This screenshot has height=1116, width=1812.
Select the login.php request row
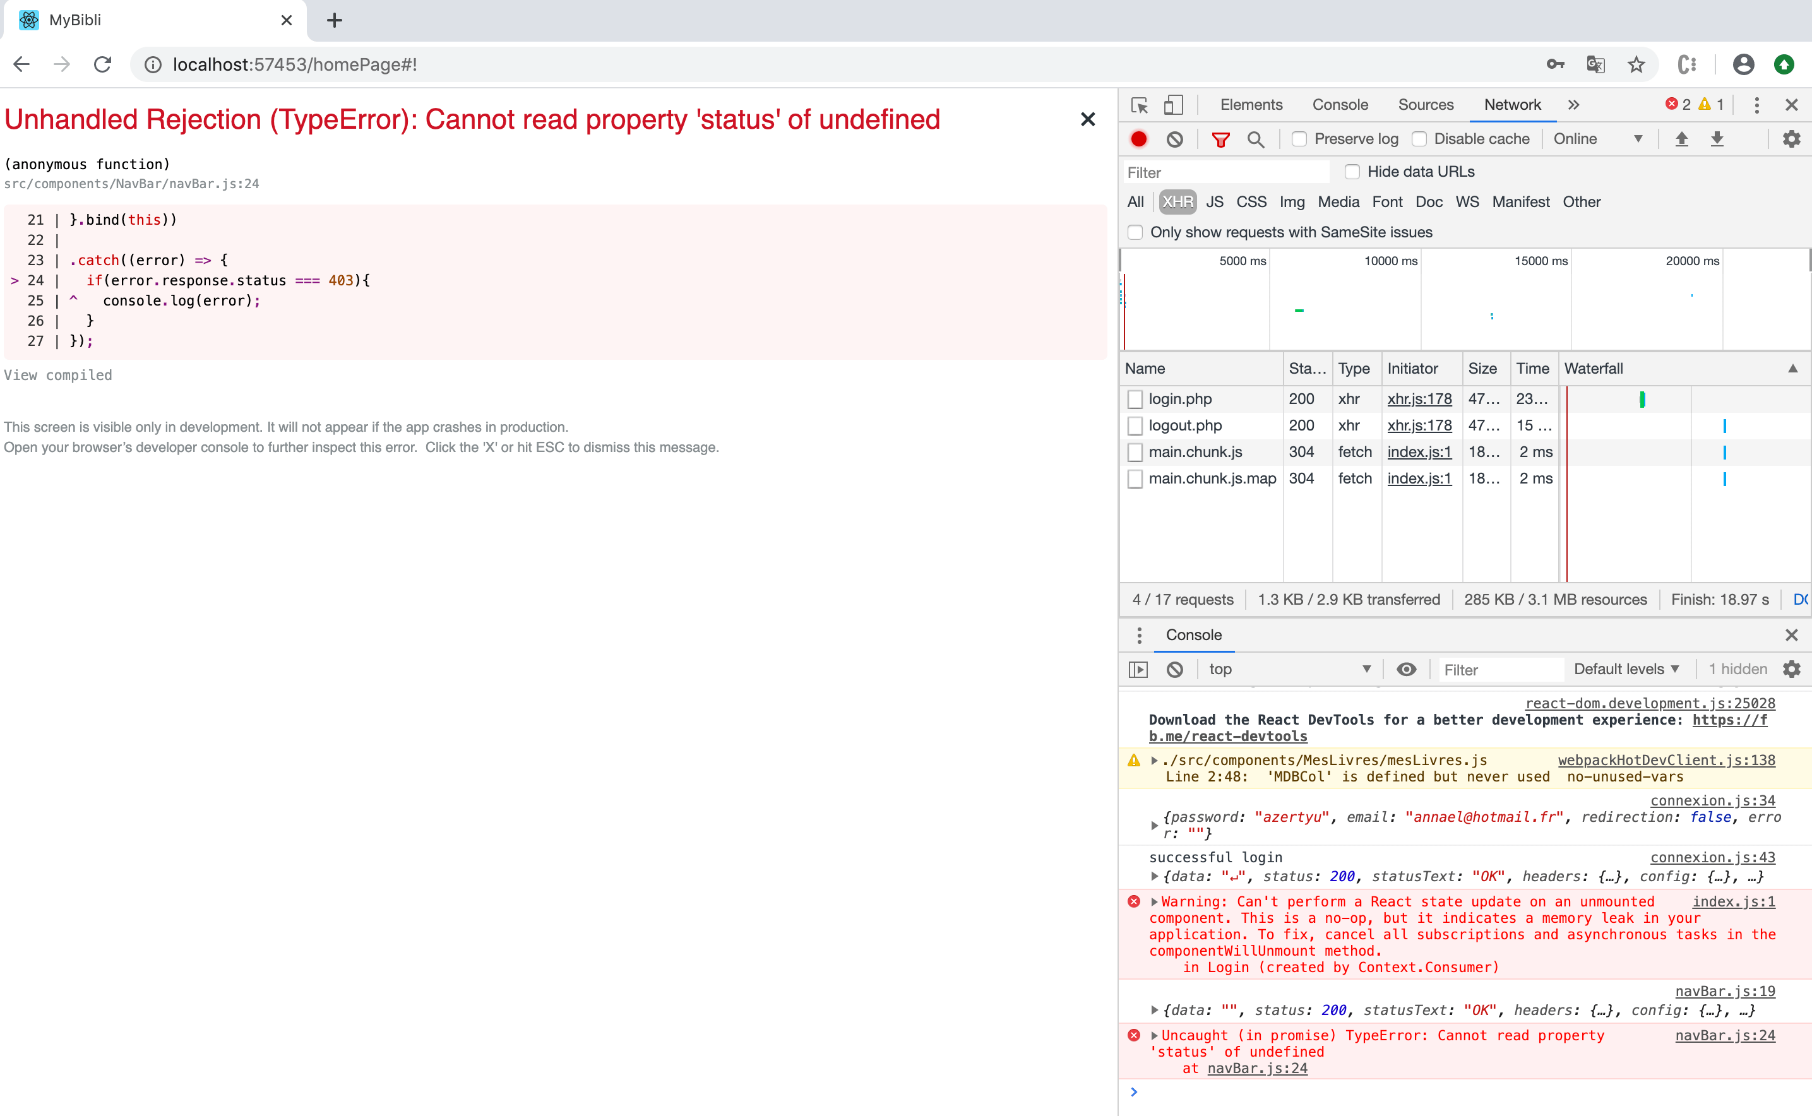tap(1181, 398)
